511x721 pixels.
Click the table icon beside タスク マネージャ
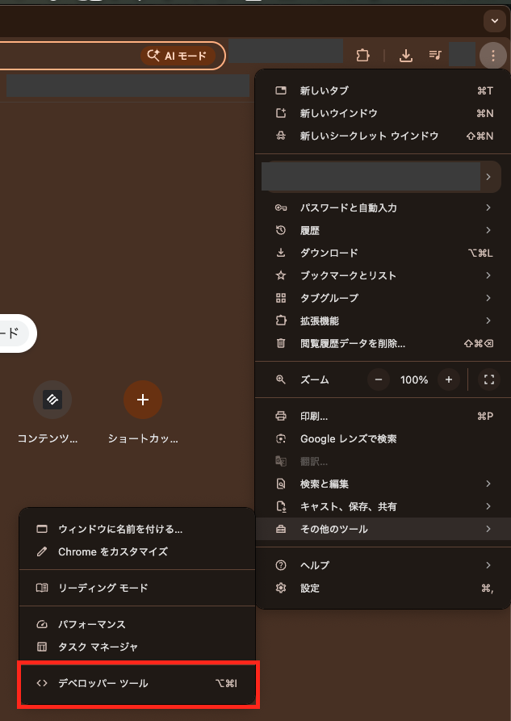(42, 647)
